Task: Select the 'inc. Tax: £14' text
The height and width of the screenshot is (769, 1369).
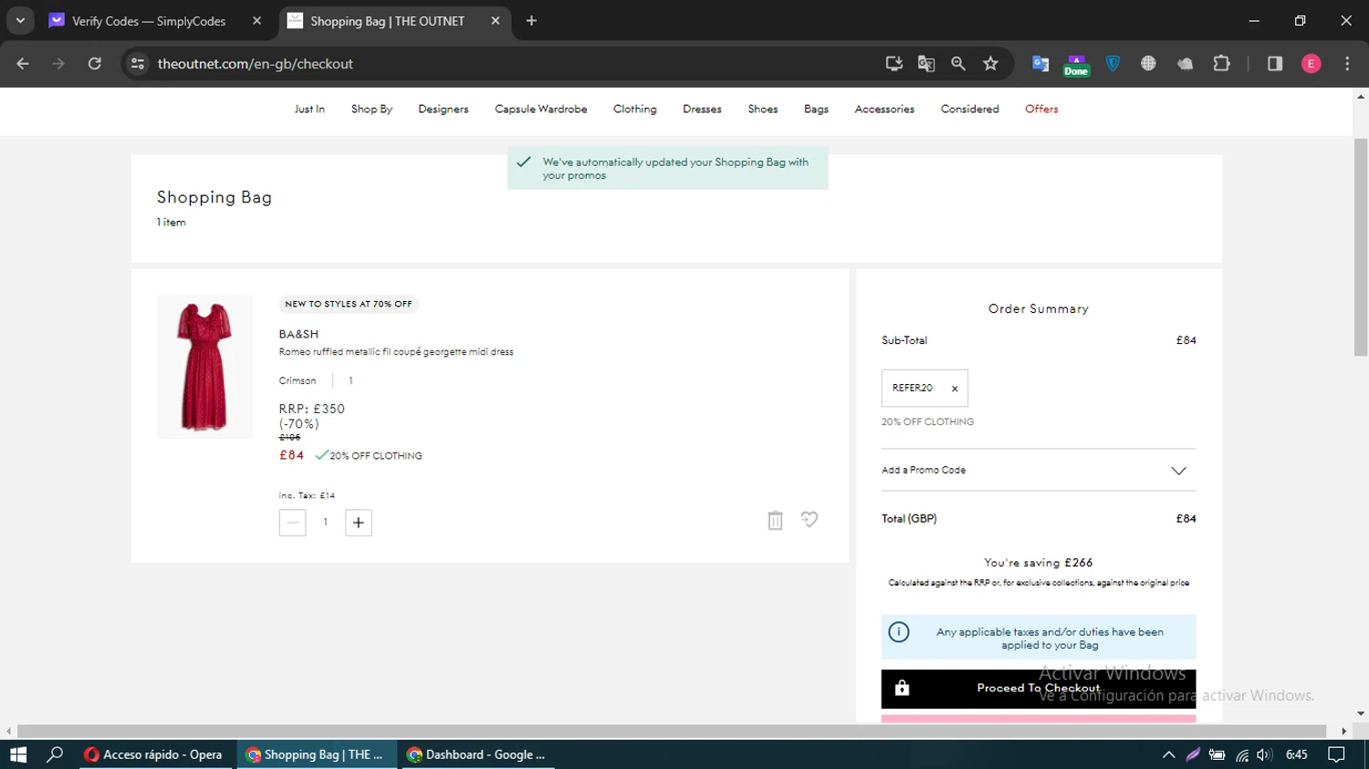Action: coord(307,495)
